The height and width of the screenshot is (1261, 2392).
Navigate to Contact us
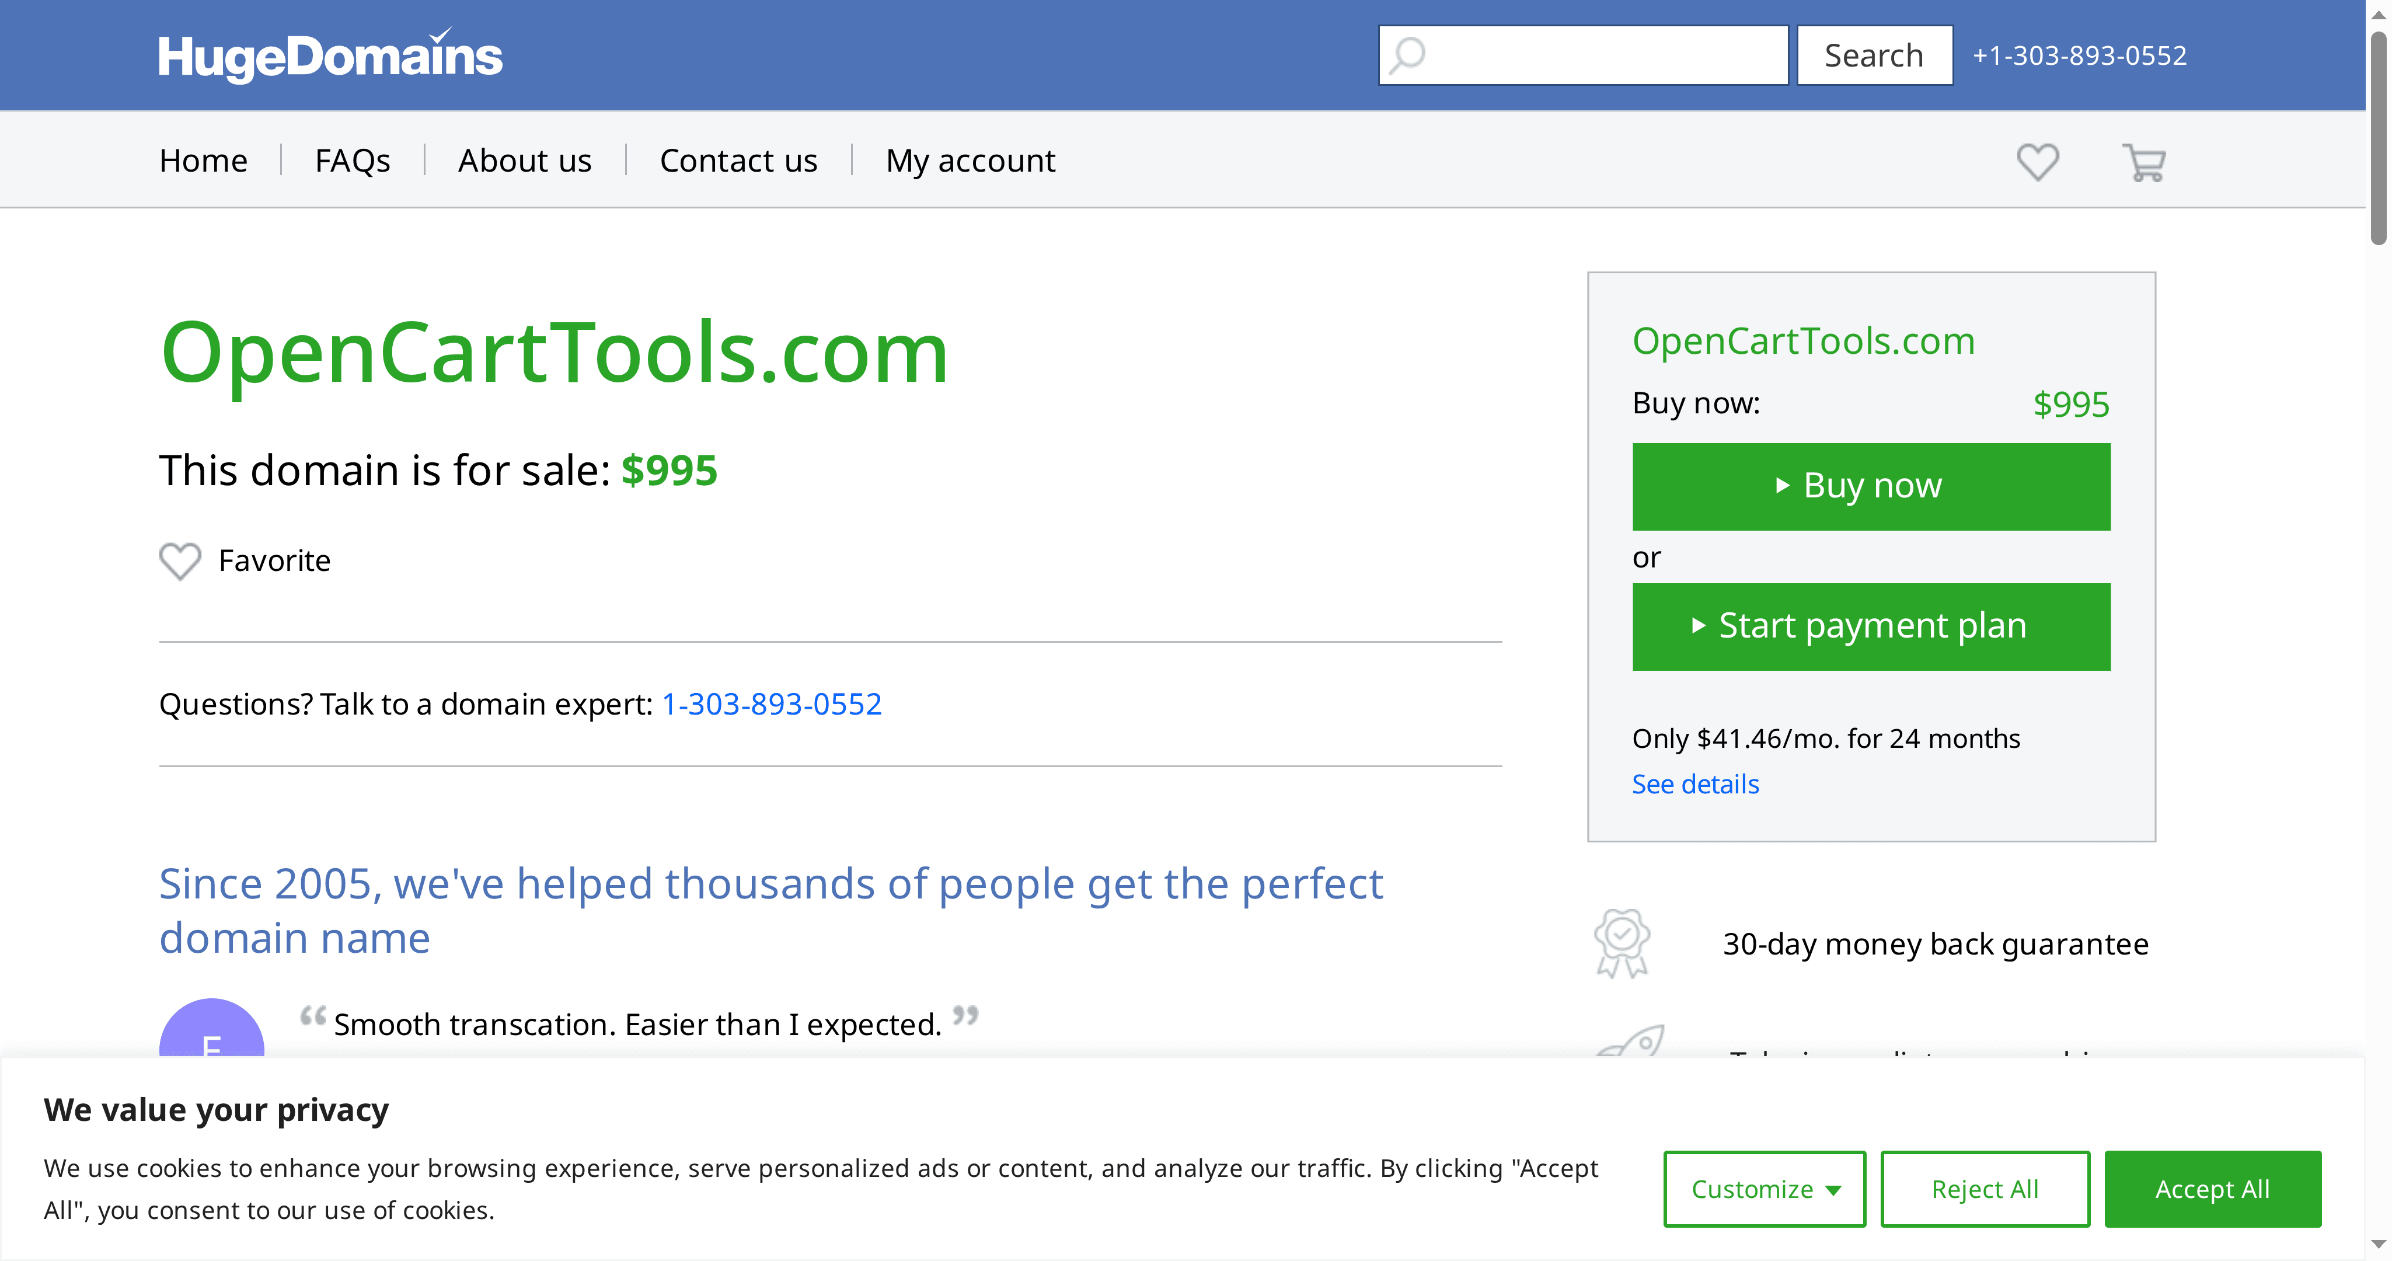[x=738, y=160]
